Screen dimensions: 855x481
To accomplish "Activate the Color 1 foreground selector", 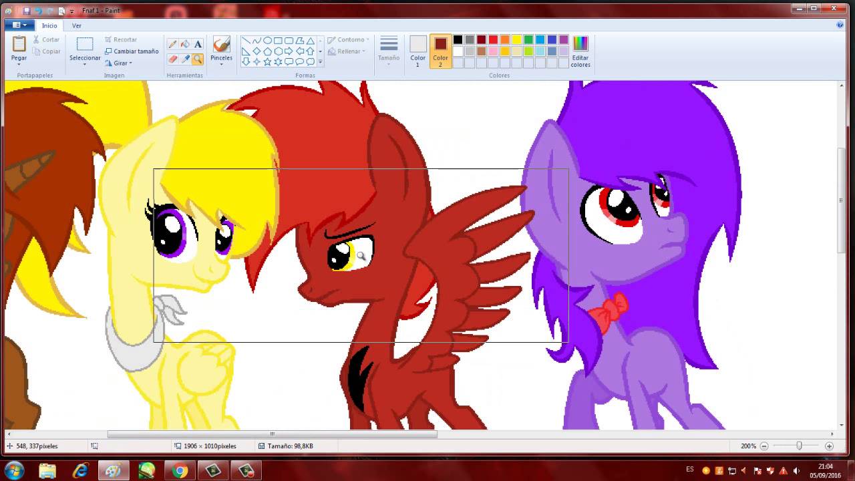I will pyautogui.click(x=418, y=51).
